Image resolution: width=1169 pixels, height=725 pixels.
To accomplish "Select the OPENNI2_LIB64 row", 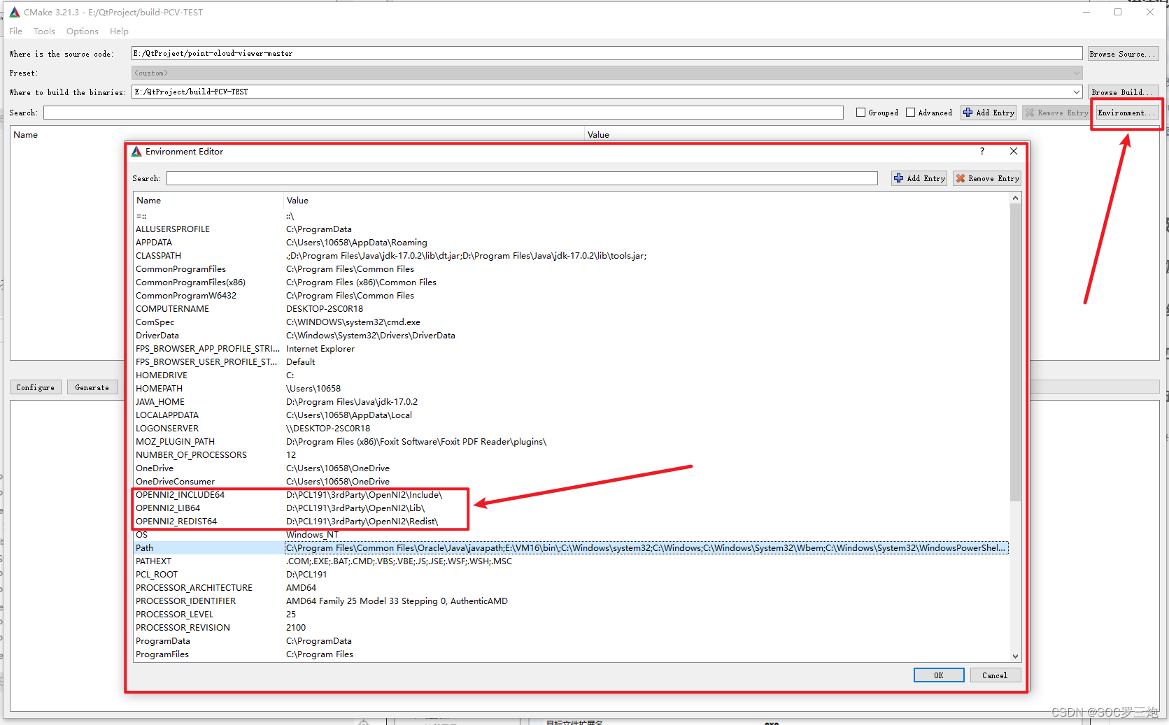I will pyautogui.click(x=571, y=508).
